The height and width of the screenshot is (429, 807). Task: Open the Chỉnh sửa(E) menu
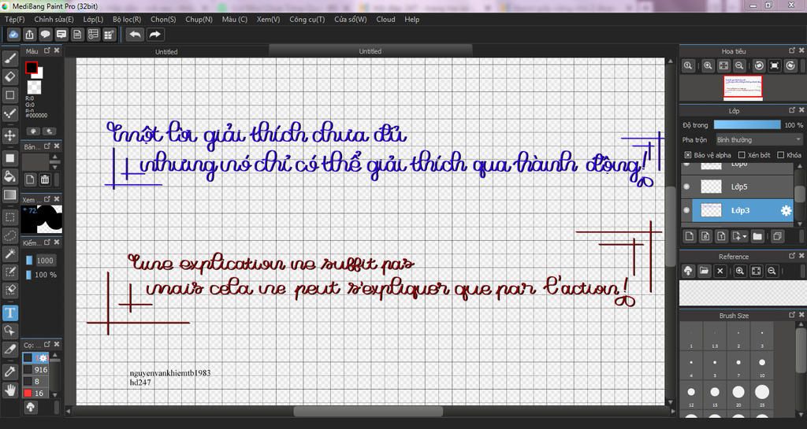click(x=54, y=20)
